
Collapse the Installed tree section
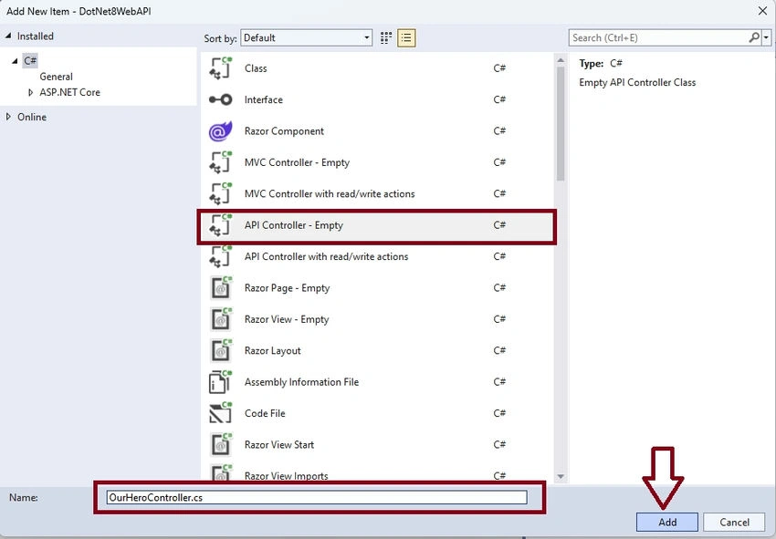pos(8,36)
